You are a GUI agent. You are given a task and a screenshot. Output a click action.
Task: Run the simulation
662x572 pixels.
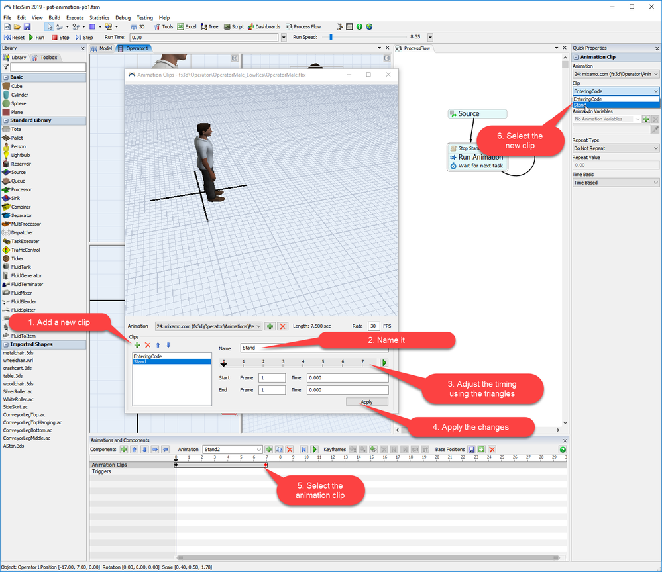tap(36, 38)
